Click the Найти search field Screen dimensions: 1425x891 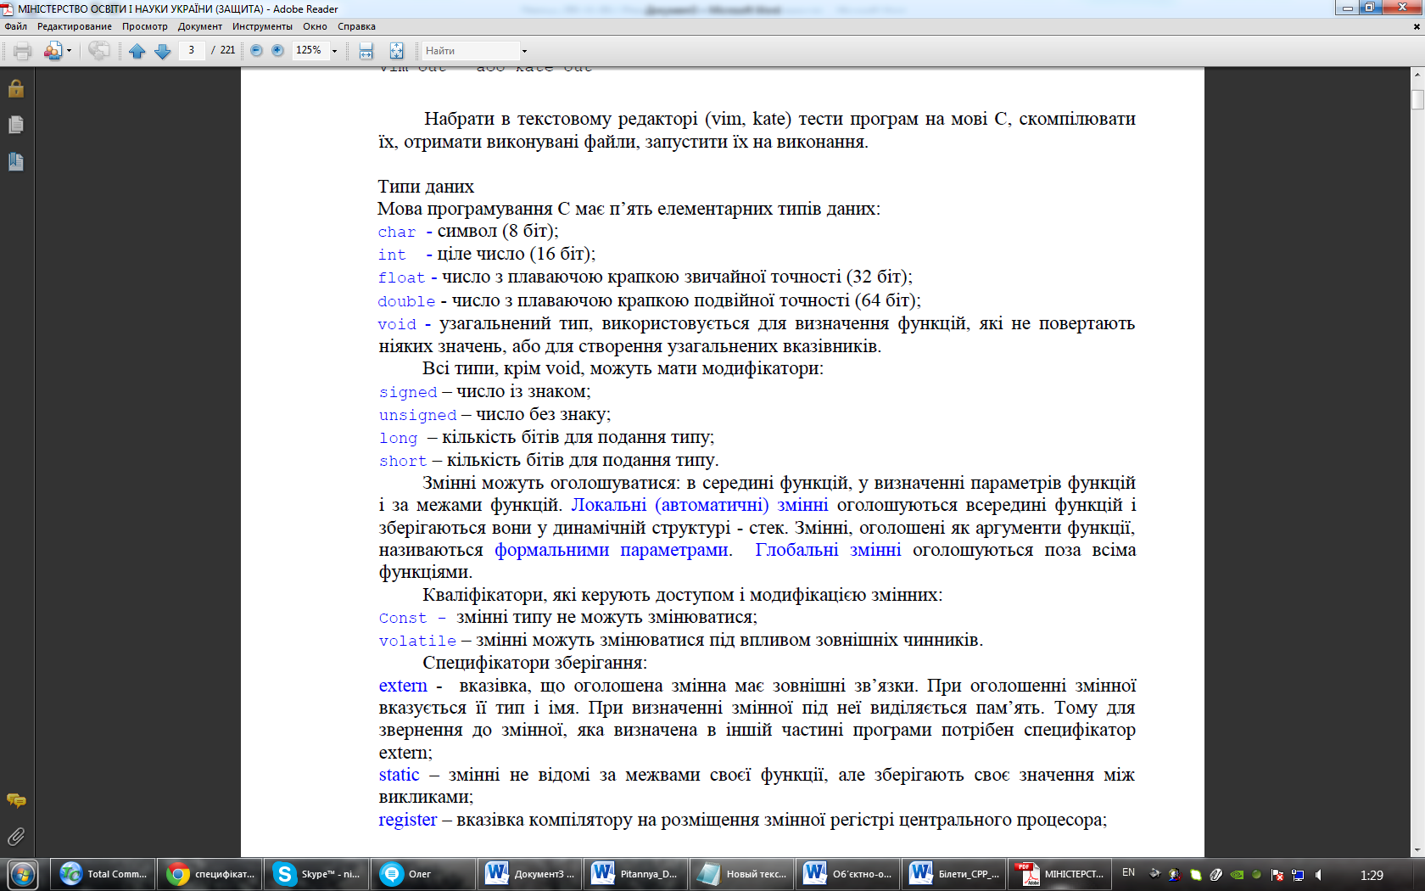[x=470, y=51]
